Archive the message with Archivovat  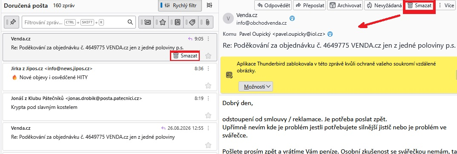point(345,5)
